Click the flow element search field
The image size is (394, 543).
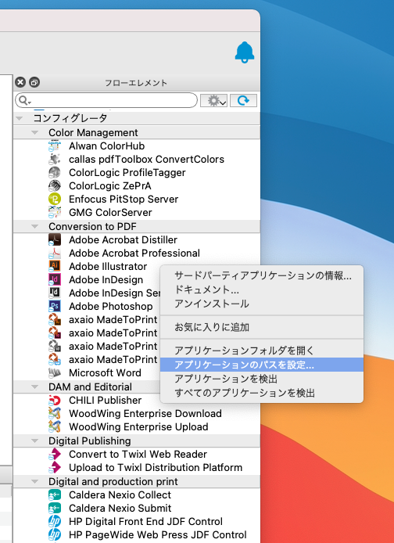pyautogui.click(x=106, y=100)
